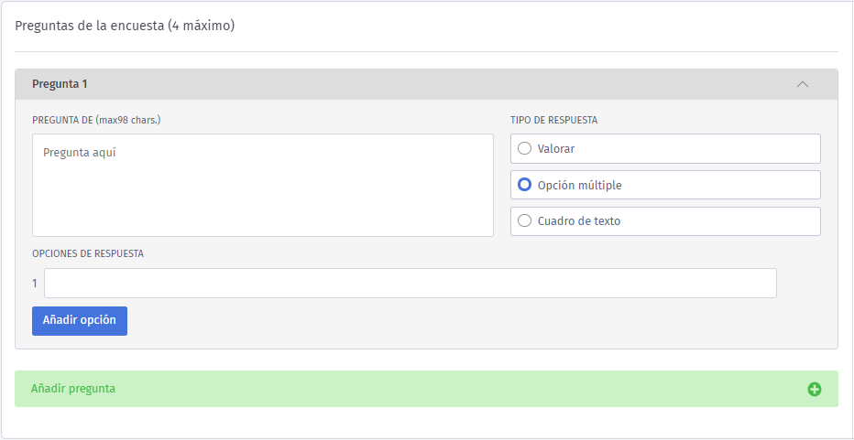Click the number 1 beside the option field

[x=35, y=284]
